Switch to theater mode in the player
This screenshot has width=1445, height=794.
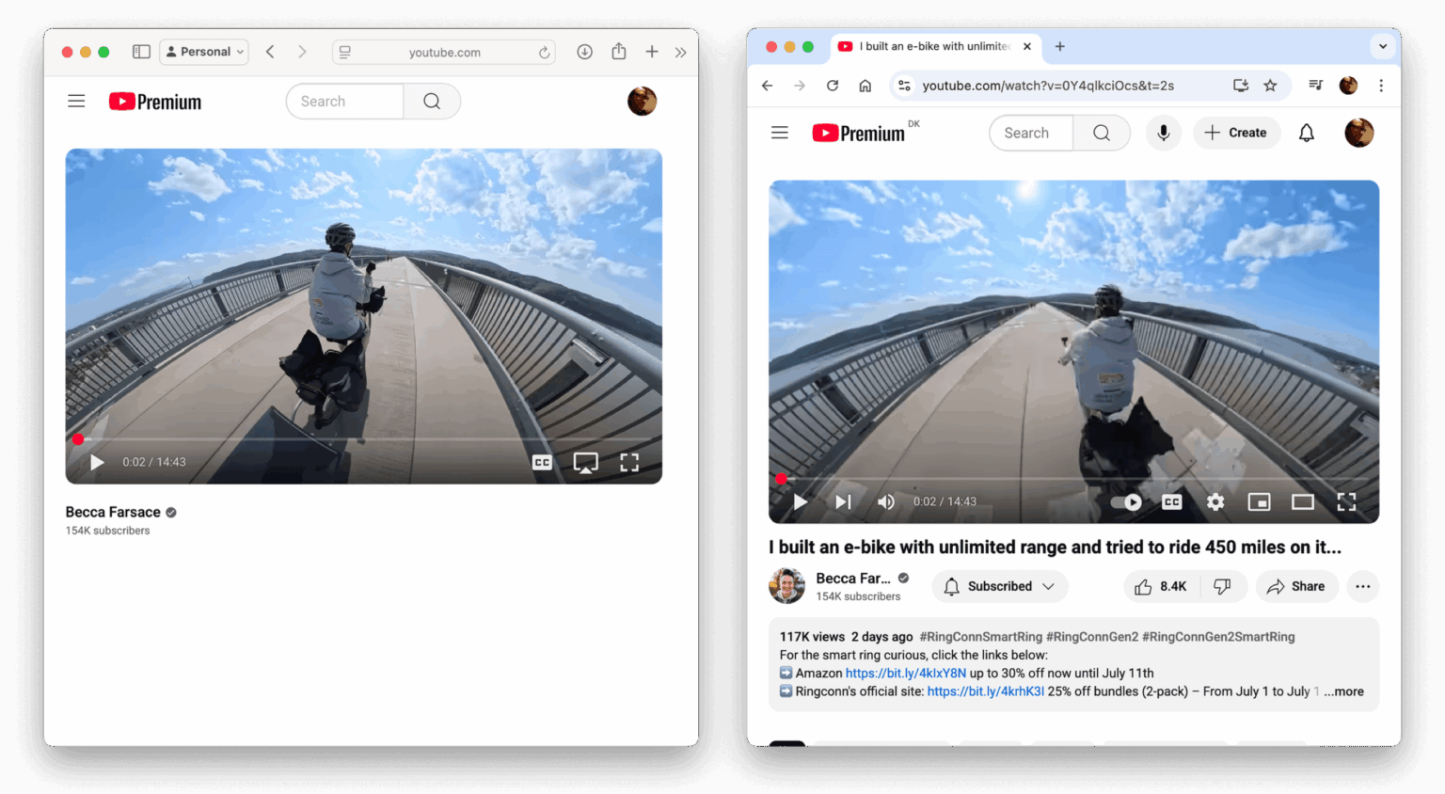(x=1303, y=501)
